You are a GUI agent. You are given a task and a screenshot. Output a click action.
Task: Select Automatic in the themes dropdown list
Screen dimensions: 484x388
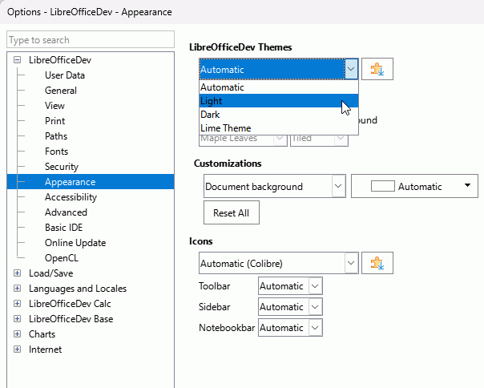(x=279, y=87)
